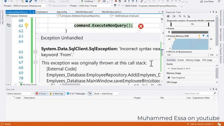
Task: Click the Undo arrow icon in toolbar
Action: tap(36, 1)
